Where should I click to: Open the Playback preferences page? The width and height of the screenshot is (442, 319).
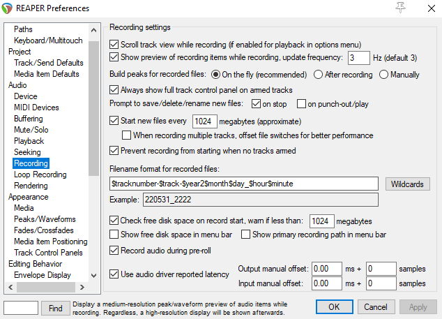click(29, 141)
